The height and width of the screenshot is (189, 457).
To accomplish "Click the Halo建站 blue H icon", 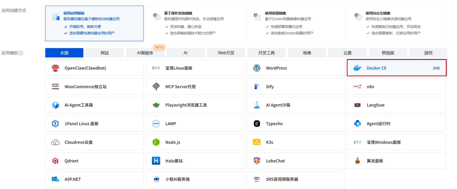I will (156, 161).
